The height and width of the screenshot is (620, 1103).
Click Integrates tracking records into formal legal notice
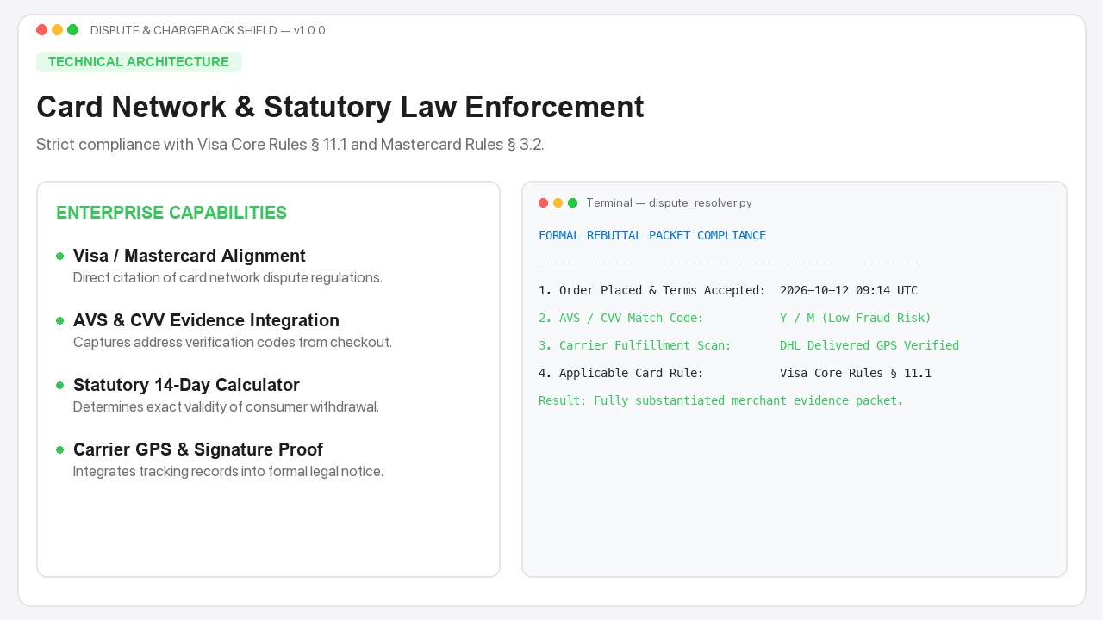coord(228,472)
